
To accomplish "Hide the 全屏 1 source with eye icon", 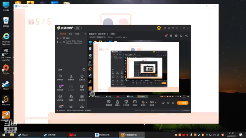I will [x=58, y=38].
